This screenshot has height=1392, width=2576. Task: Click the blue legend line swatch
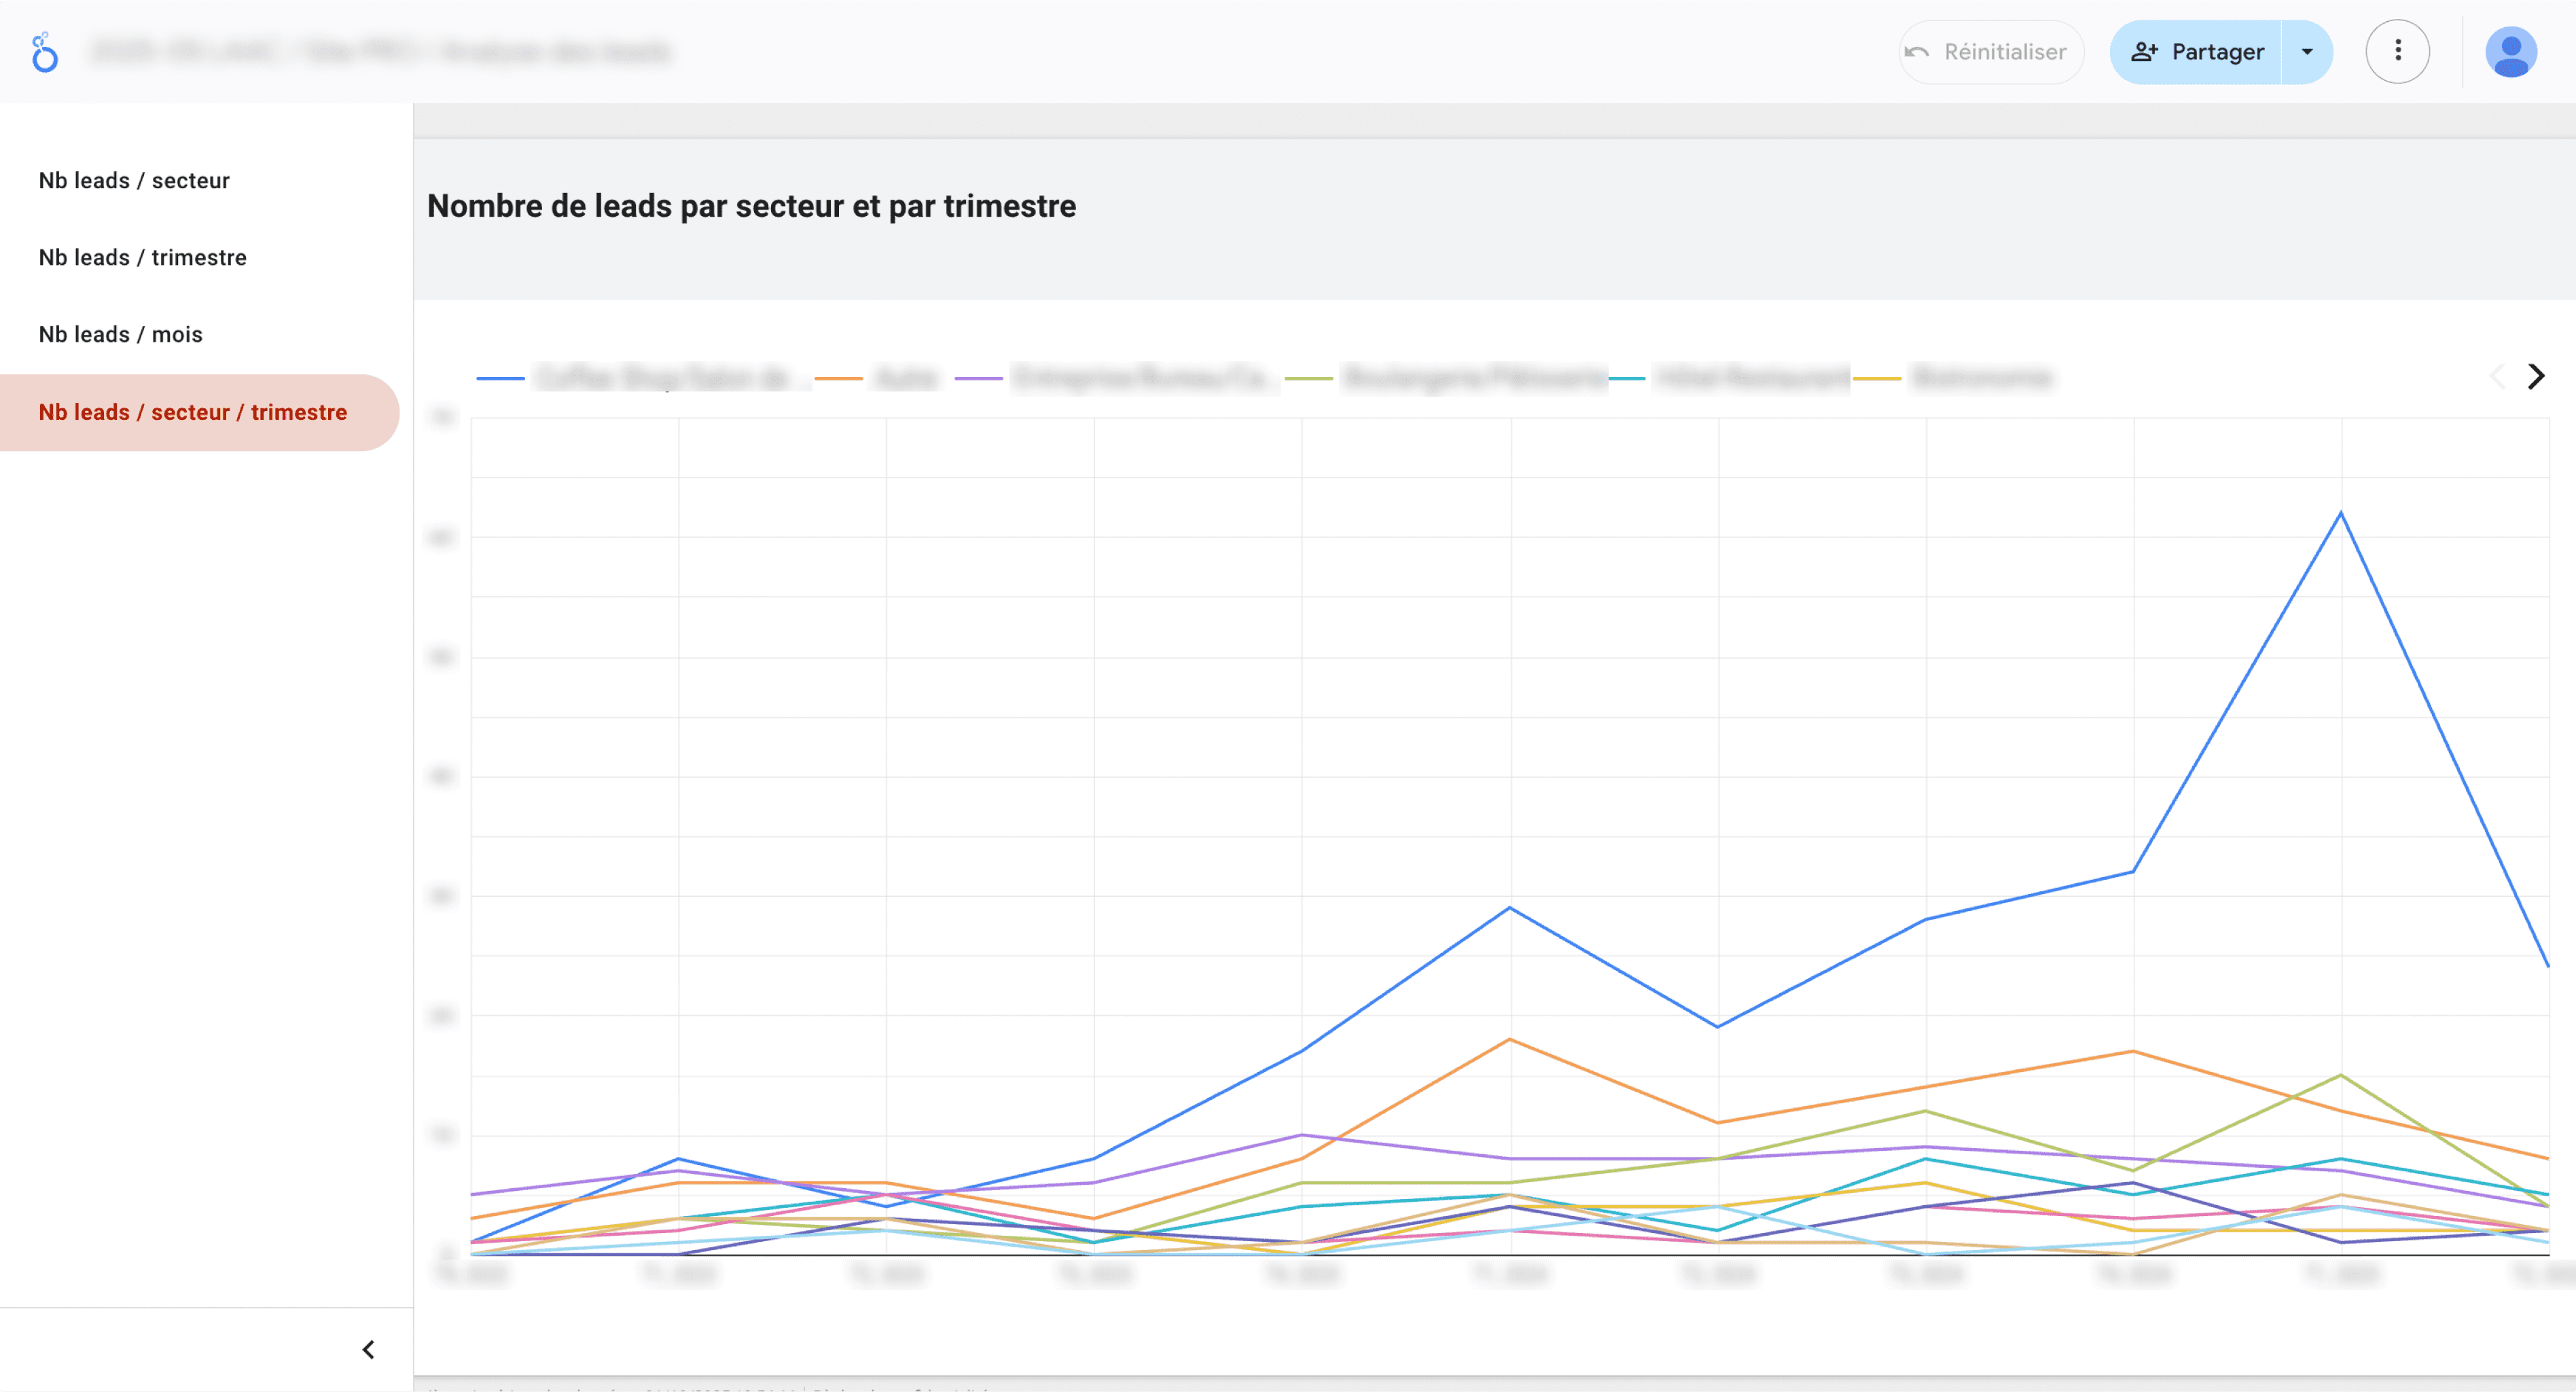[500, 379]
